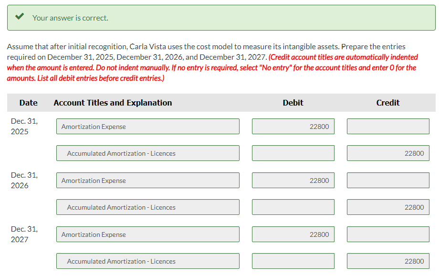Select Dec. 31, 2025 Amortization Expense account field
Viewport: 439px width, 277px height.
click(x=148, y=126)
